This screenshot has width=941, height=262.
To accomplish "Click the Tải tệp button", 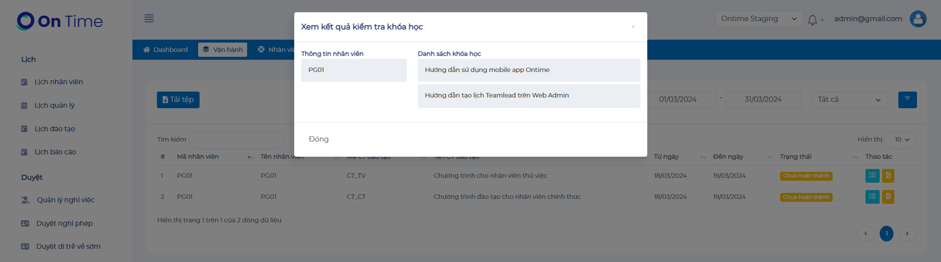I will (x=178, y=100).
